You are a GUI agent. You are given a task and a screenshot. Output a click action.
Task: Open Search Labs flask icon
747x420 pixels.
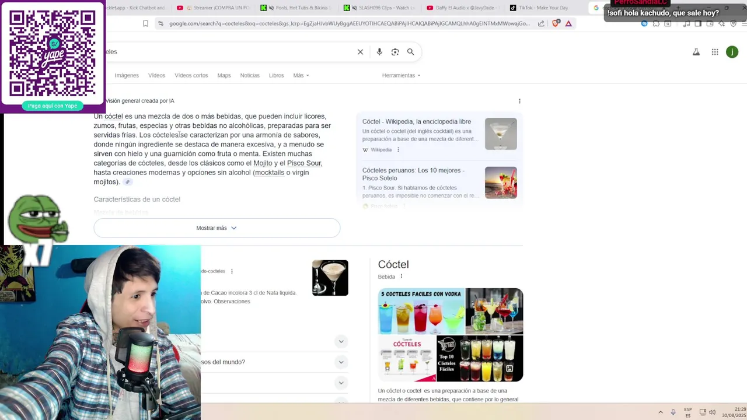pyautogui.click(x=696, y=52)
